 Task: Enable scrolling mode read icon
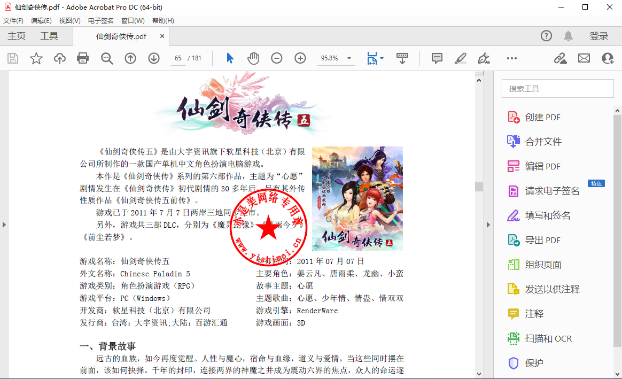(402, 58)
